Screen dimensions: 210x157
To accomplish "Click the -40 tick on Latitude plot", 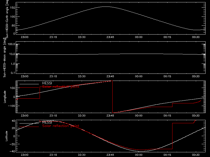I will pos(12,152).
